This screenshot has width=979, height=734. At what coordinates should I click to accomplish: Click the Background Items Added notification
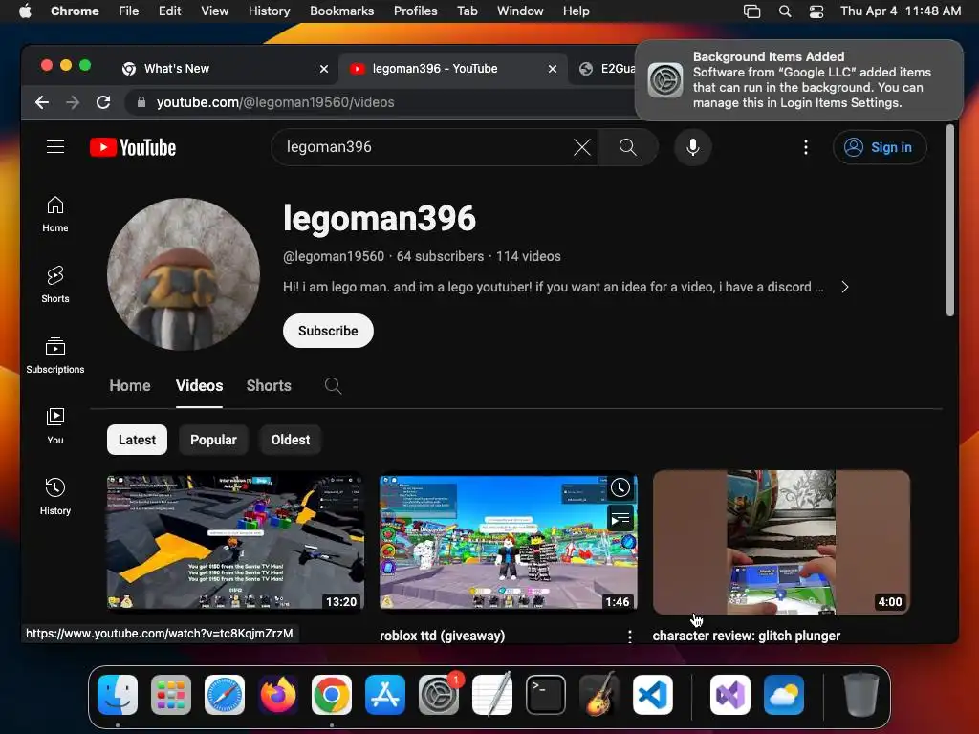798,80
